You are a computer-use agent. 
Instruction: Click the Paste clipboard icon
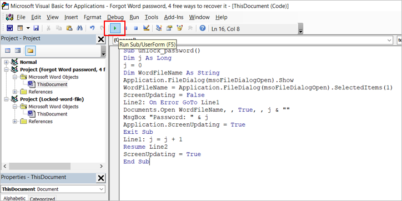(x=69, y=28)
